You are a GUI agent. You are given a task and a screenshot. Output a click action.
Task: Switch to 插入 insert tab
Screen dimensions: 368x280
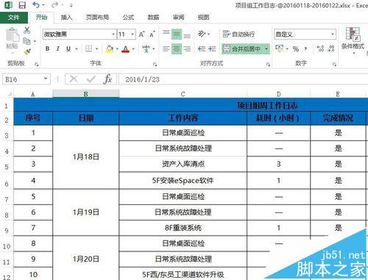pyautogui.click(x=66, y=17)
